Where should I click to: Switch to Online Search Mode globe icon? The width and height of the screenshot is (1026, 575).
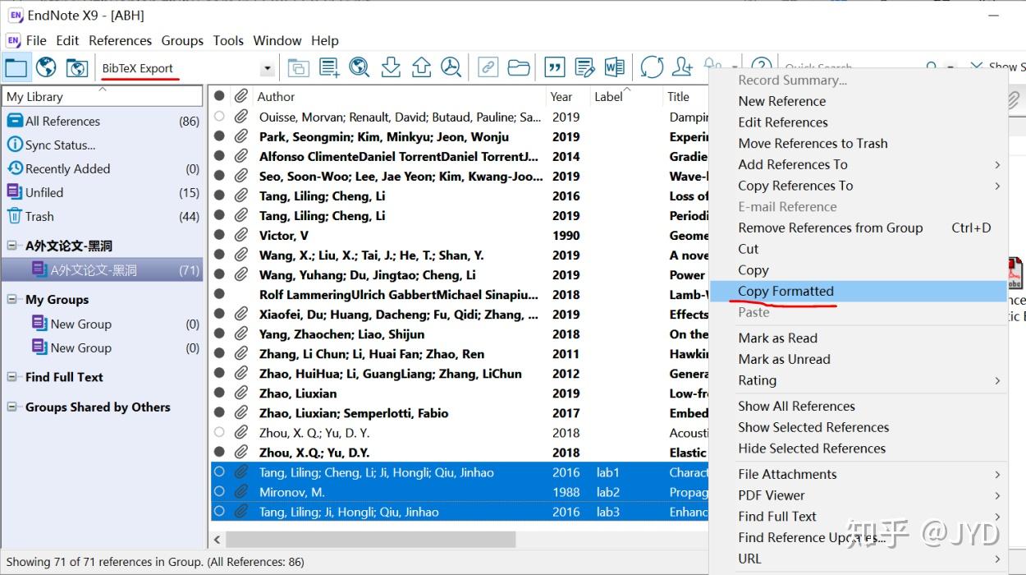click(46, 68)
